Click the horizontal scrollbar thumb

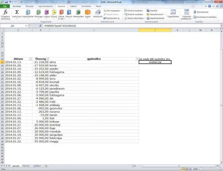179,166
